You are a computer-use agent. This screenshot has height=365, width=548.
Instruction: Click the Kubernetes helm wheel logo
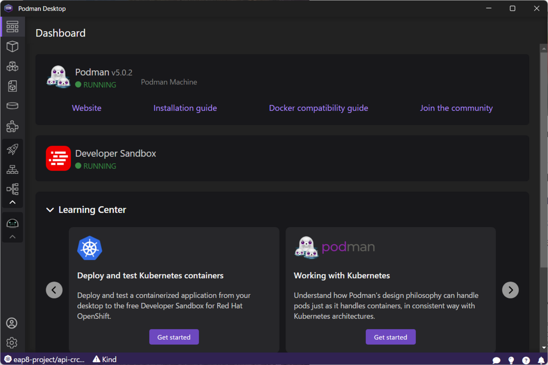click(x=90, y=248)
